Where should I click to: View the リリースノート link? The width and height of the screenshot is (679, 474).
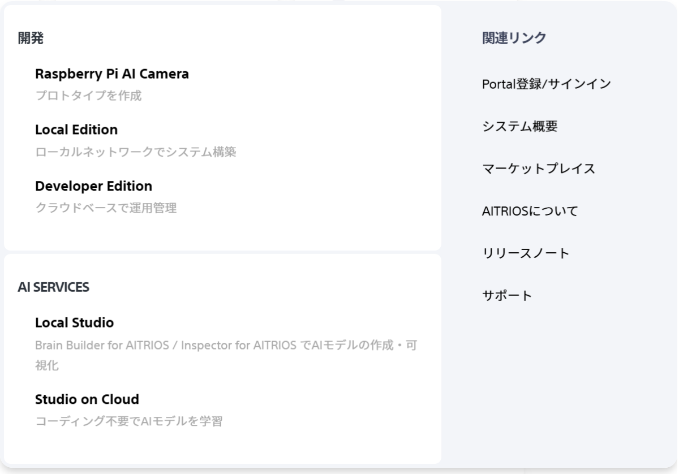tap(526, 253)
